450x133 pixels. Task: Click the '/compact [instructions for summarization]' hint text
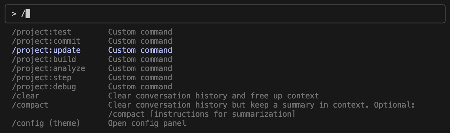[x=202, y=114]
